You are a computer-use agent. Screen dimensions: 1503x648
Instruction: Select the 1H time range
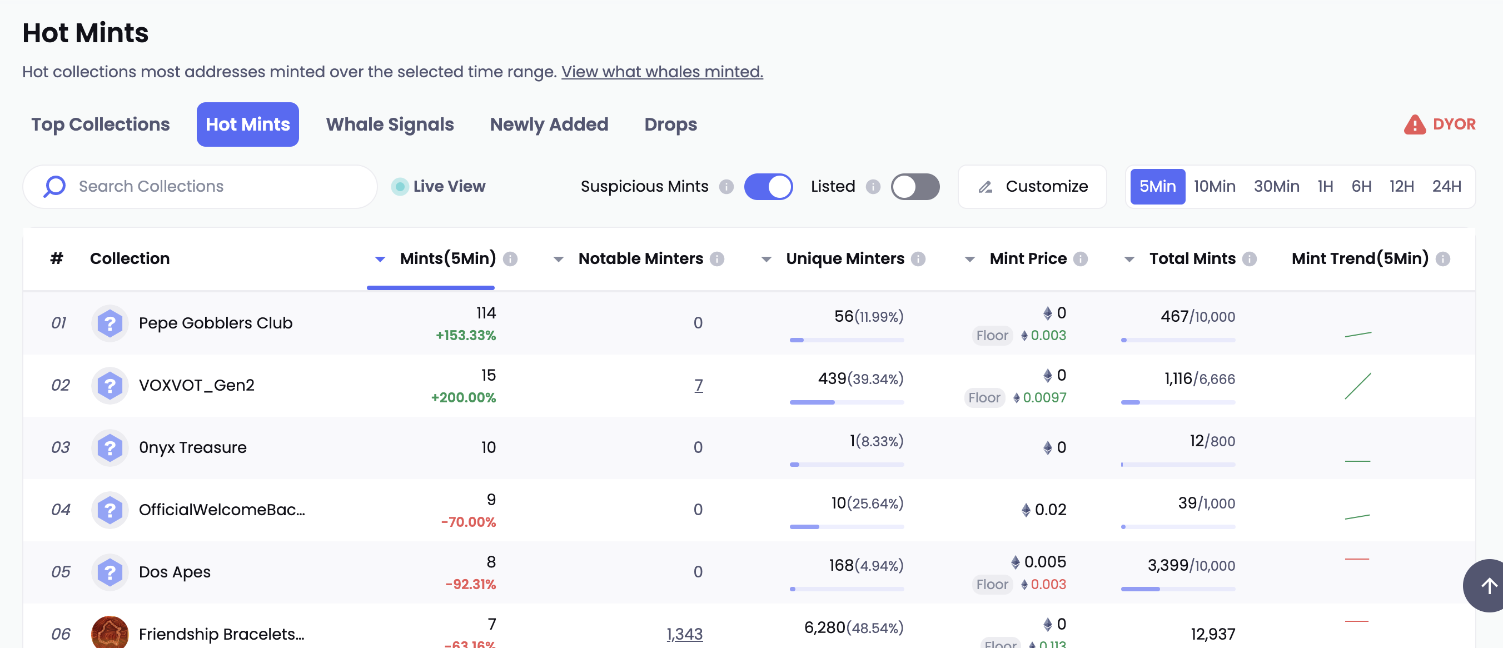click(x=1325, y=187)
